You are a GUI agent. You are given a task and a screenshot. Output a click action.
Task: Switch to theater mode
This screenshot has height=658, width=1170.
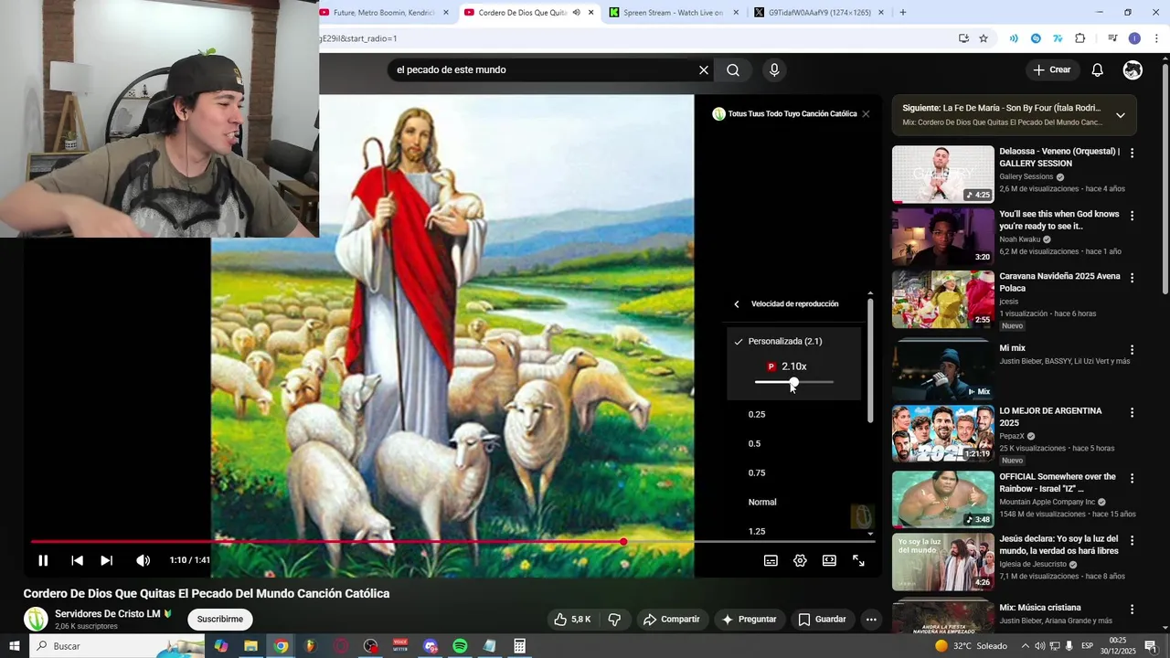(829, 560)
